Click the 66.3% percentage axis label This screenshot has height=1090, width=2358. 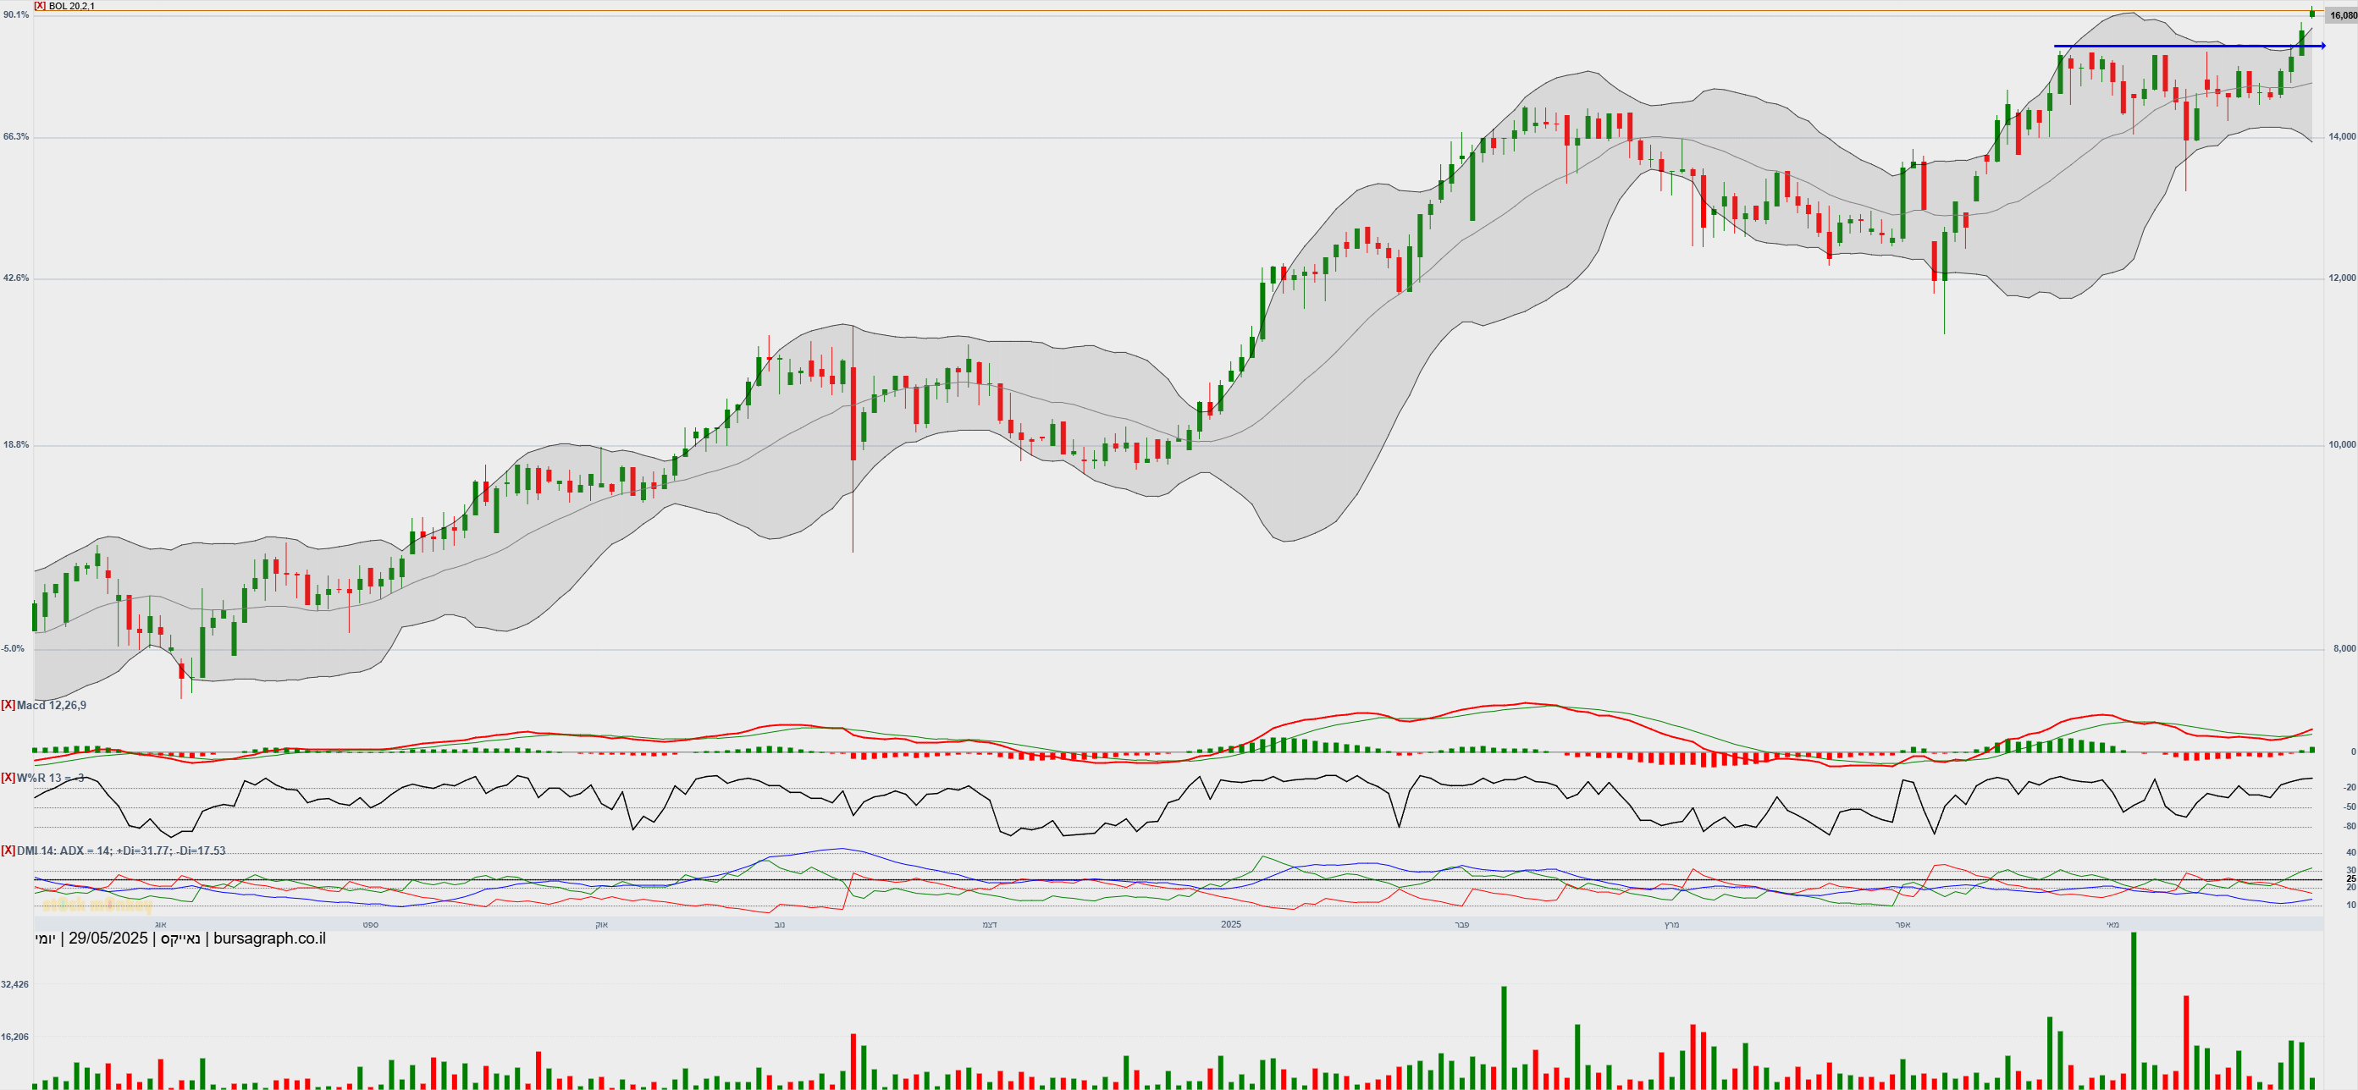click(x=15, y=136)
